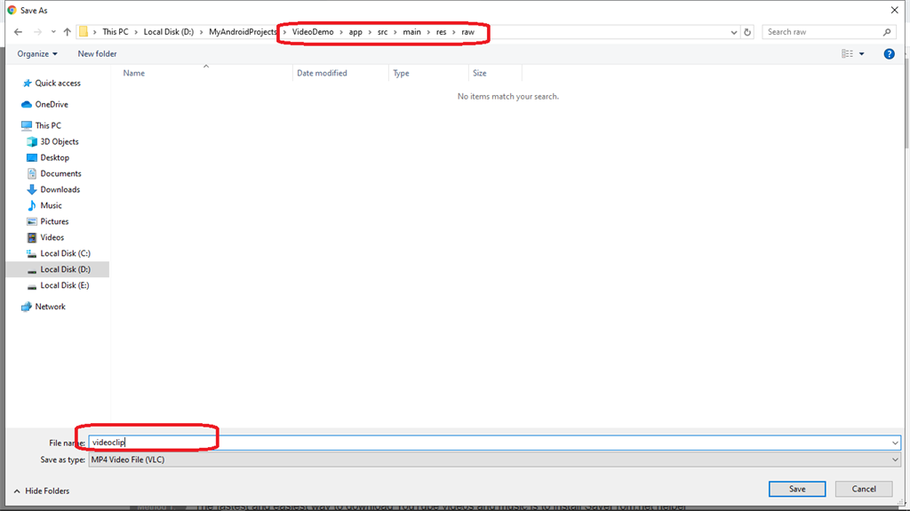Click the 3D Objects cube icon
The height and width of the screenshot is (511, 910).
[32, 141]
